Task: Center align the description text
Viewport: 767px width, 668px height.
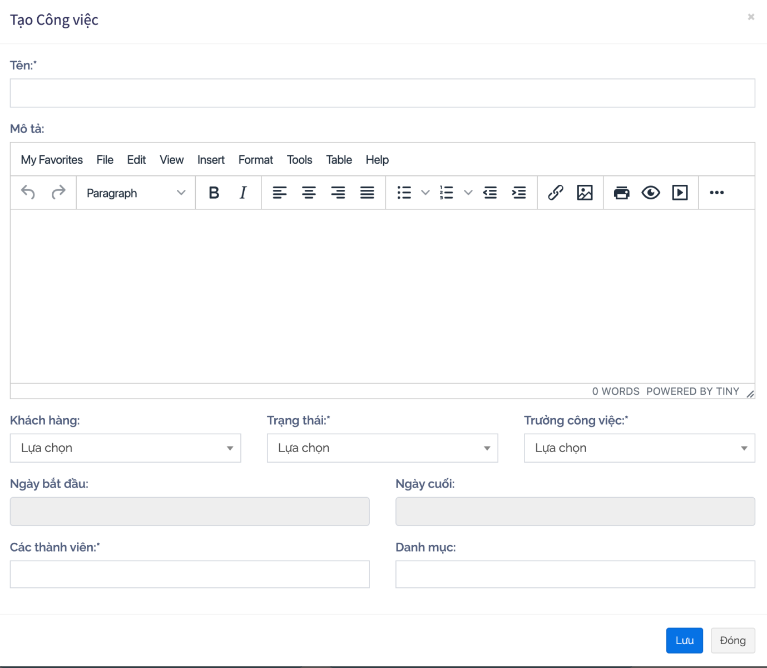Action: point(309,193)
